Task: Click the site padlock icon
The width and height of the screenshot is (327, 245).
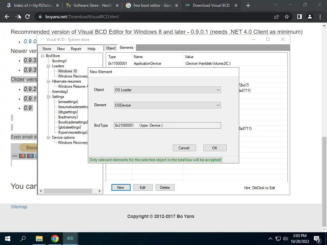Action: coord(40,17)
